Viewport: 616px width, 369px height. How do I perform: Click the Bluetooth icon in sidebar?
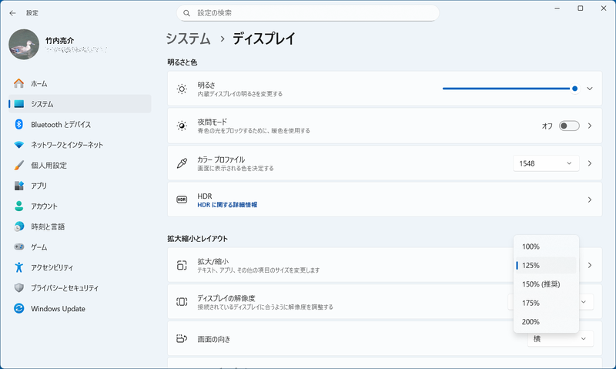pos(18,124)
